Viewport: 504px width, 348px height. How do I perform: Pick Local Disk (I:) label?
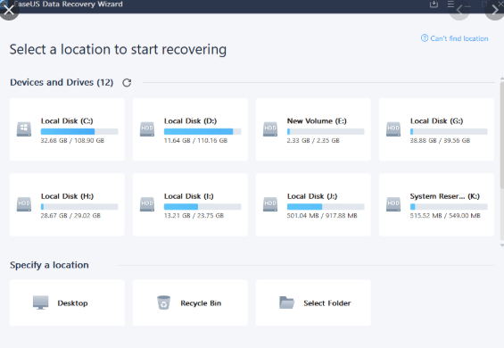point(189,196)
